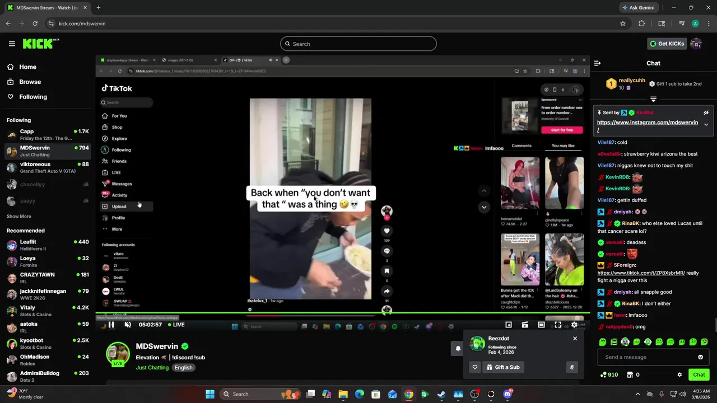The image size is (717, 403).
Task: Open recommended channel AdmiralBulldog
Action: click(48, 376)
